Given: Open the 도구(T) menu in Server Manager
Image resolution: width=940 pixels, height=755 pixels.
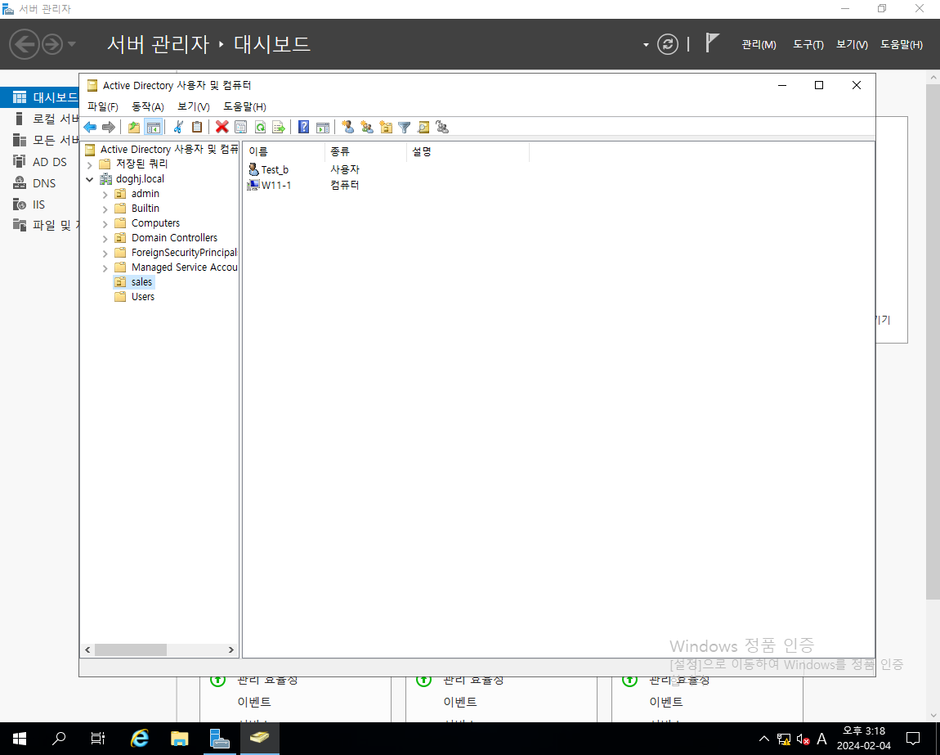Looking at the screenshot, I should [x=808, y=44].
